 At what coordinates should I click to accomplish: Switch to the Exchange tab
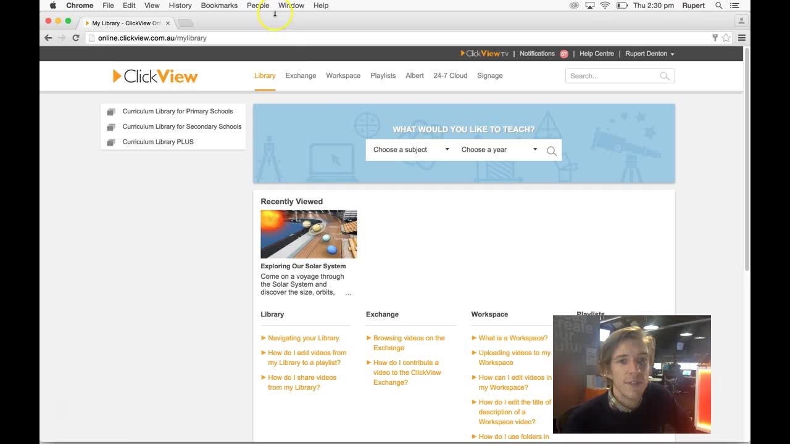click(x=301, y=76)
